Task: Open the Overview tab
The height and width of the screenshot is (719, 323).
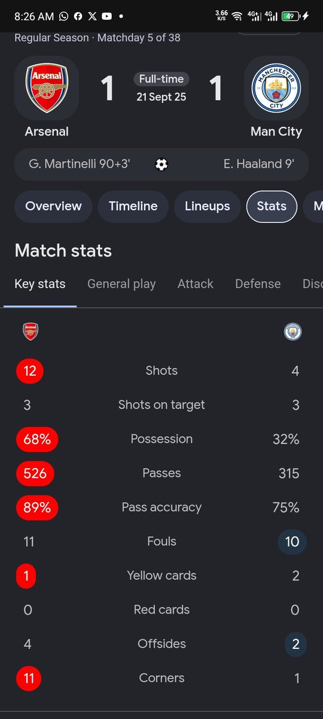Action: tap(53, 206)
